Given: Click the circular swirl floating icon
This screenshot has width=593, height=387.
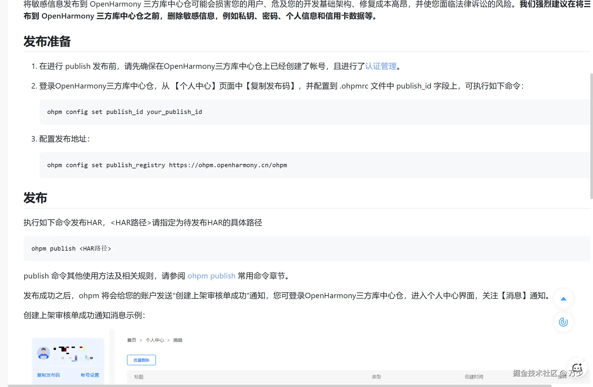Looking at the screenshot, I should (x=563, y=322).
